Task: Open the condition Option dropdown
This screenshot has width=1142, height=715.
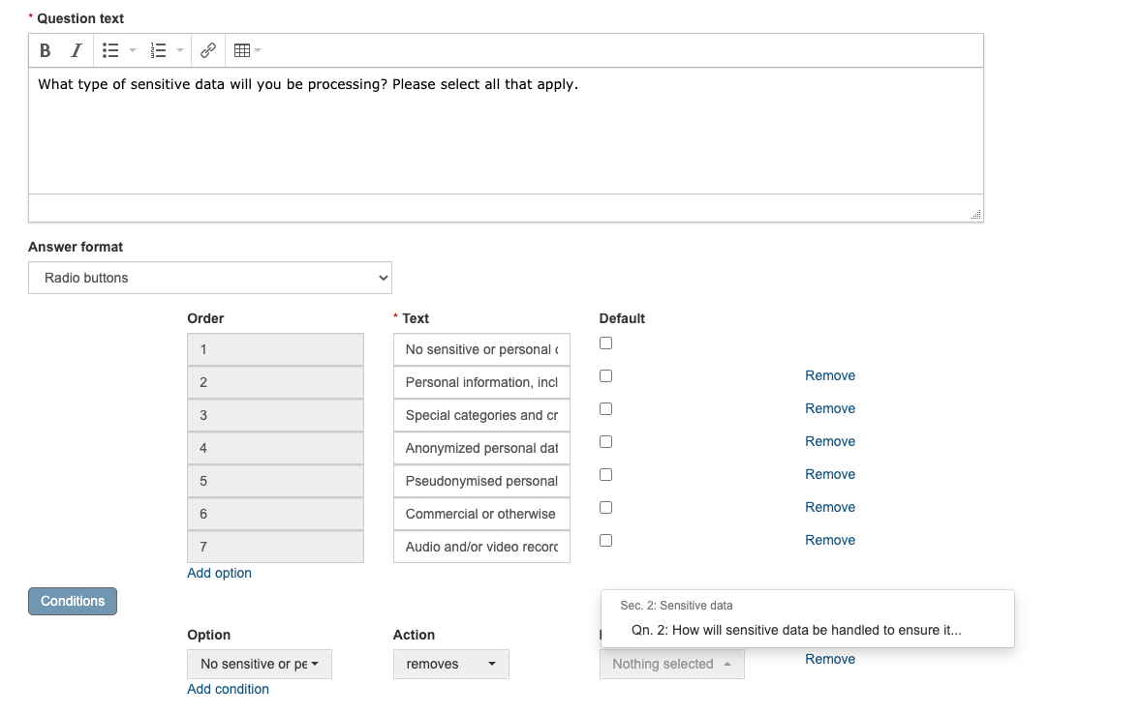Action: point(260,665)
